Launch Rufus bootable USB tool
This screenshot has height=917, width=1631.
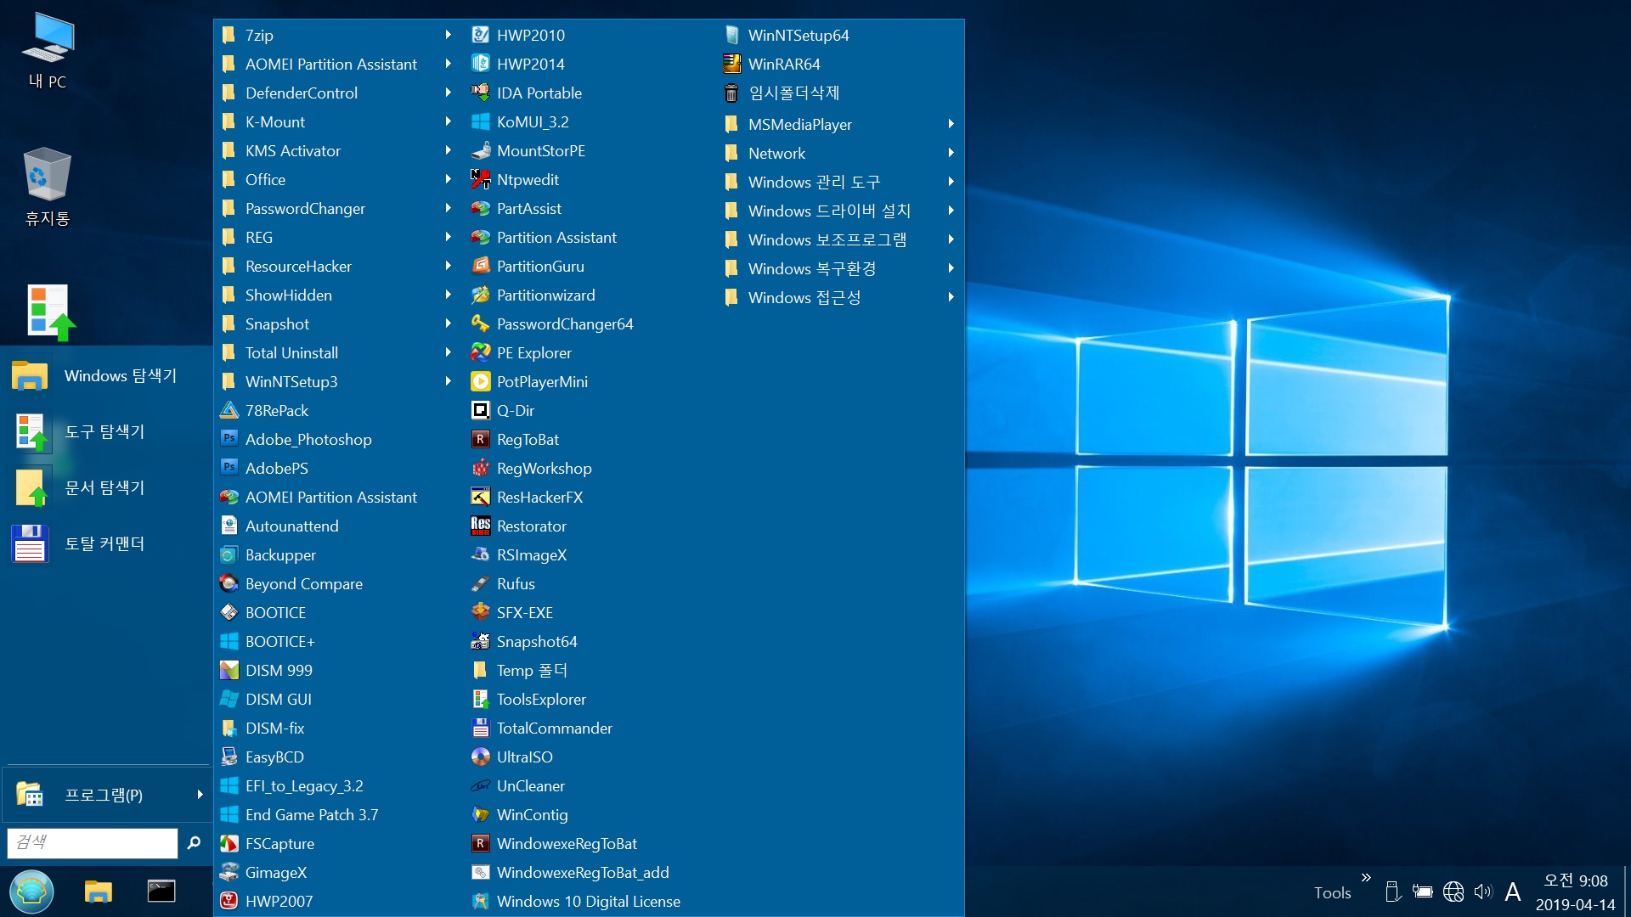click(516, 583)
